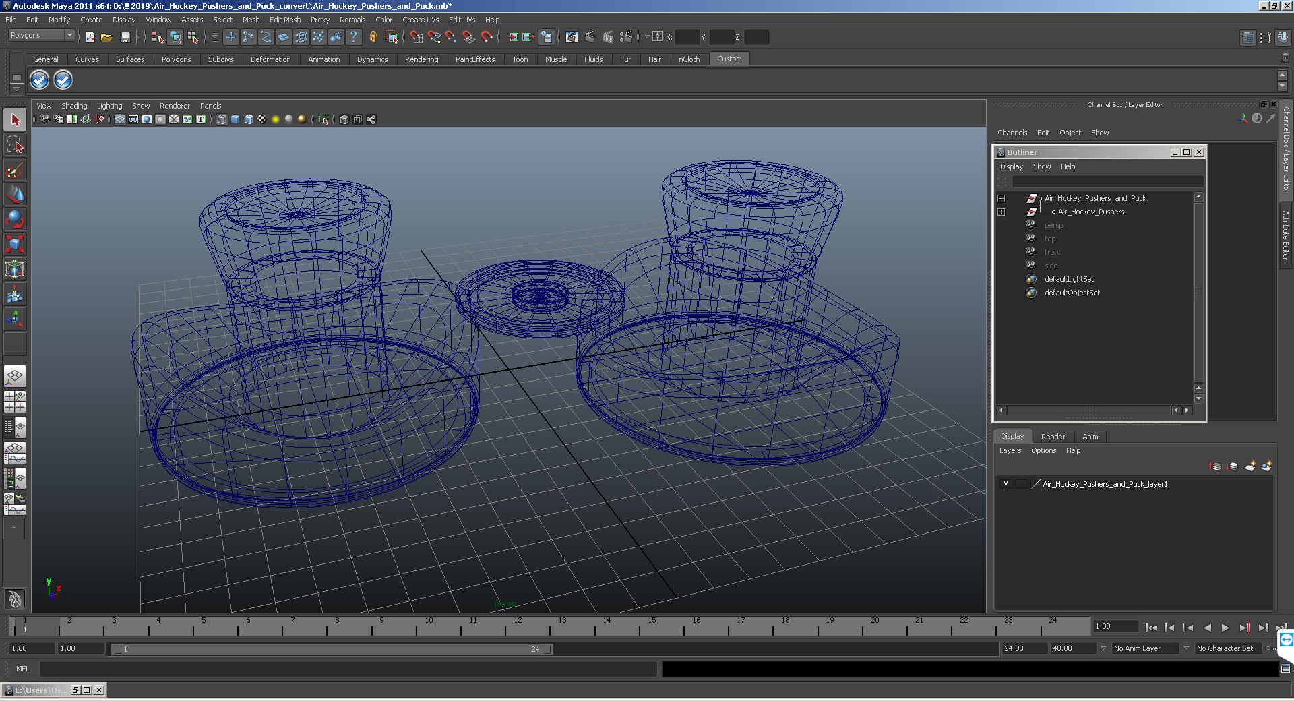This screenshot has height=701, width=1294.
Task: Toggle visibility V of Air_Hockey_Pushers_and_Puck_layer1
Action: click(1006, 484)
